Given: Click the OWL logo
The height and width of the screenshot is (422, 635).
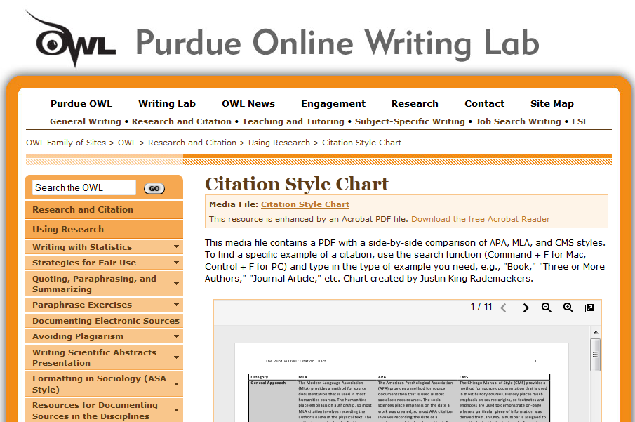Looking at the screenshot, I should click(x=71, y=39).
